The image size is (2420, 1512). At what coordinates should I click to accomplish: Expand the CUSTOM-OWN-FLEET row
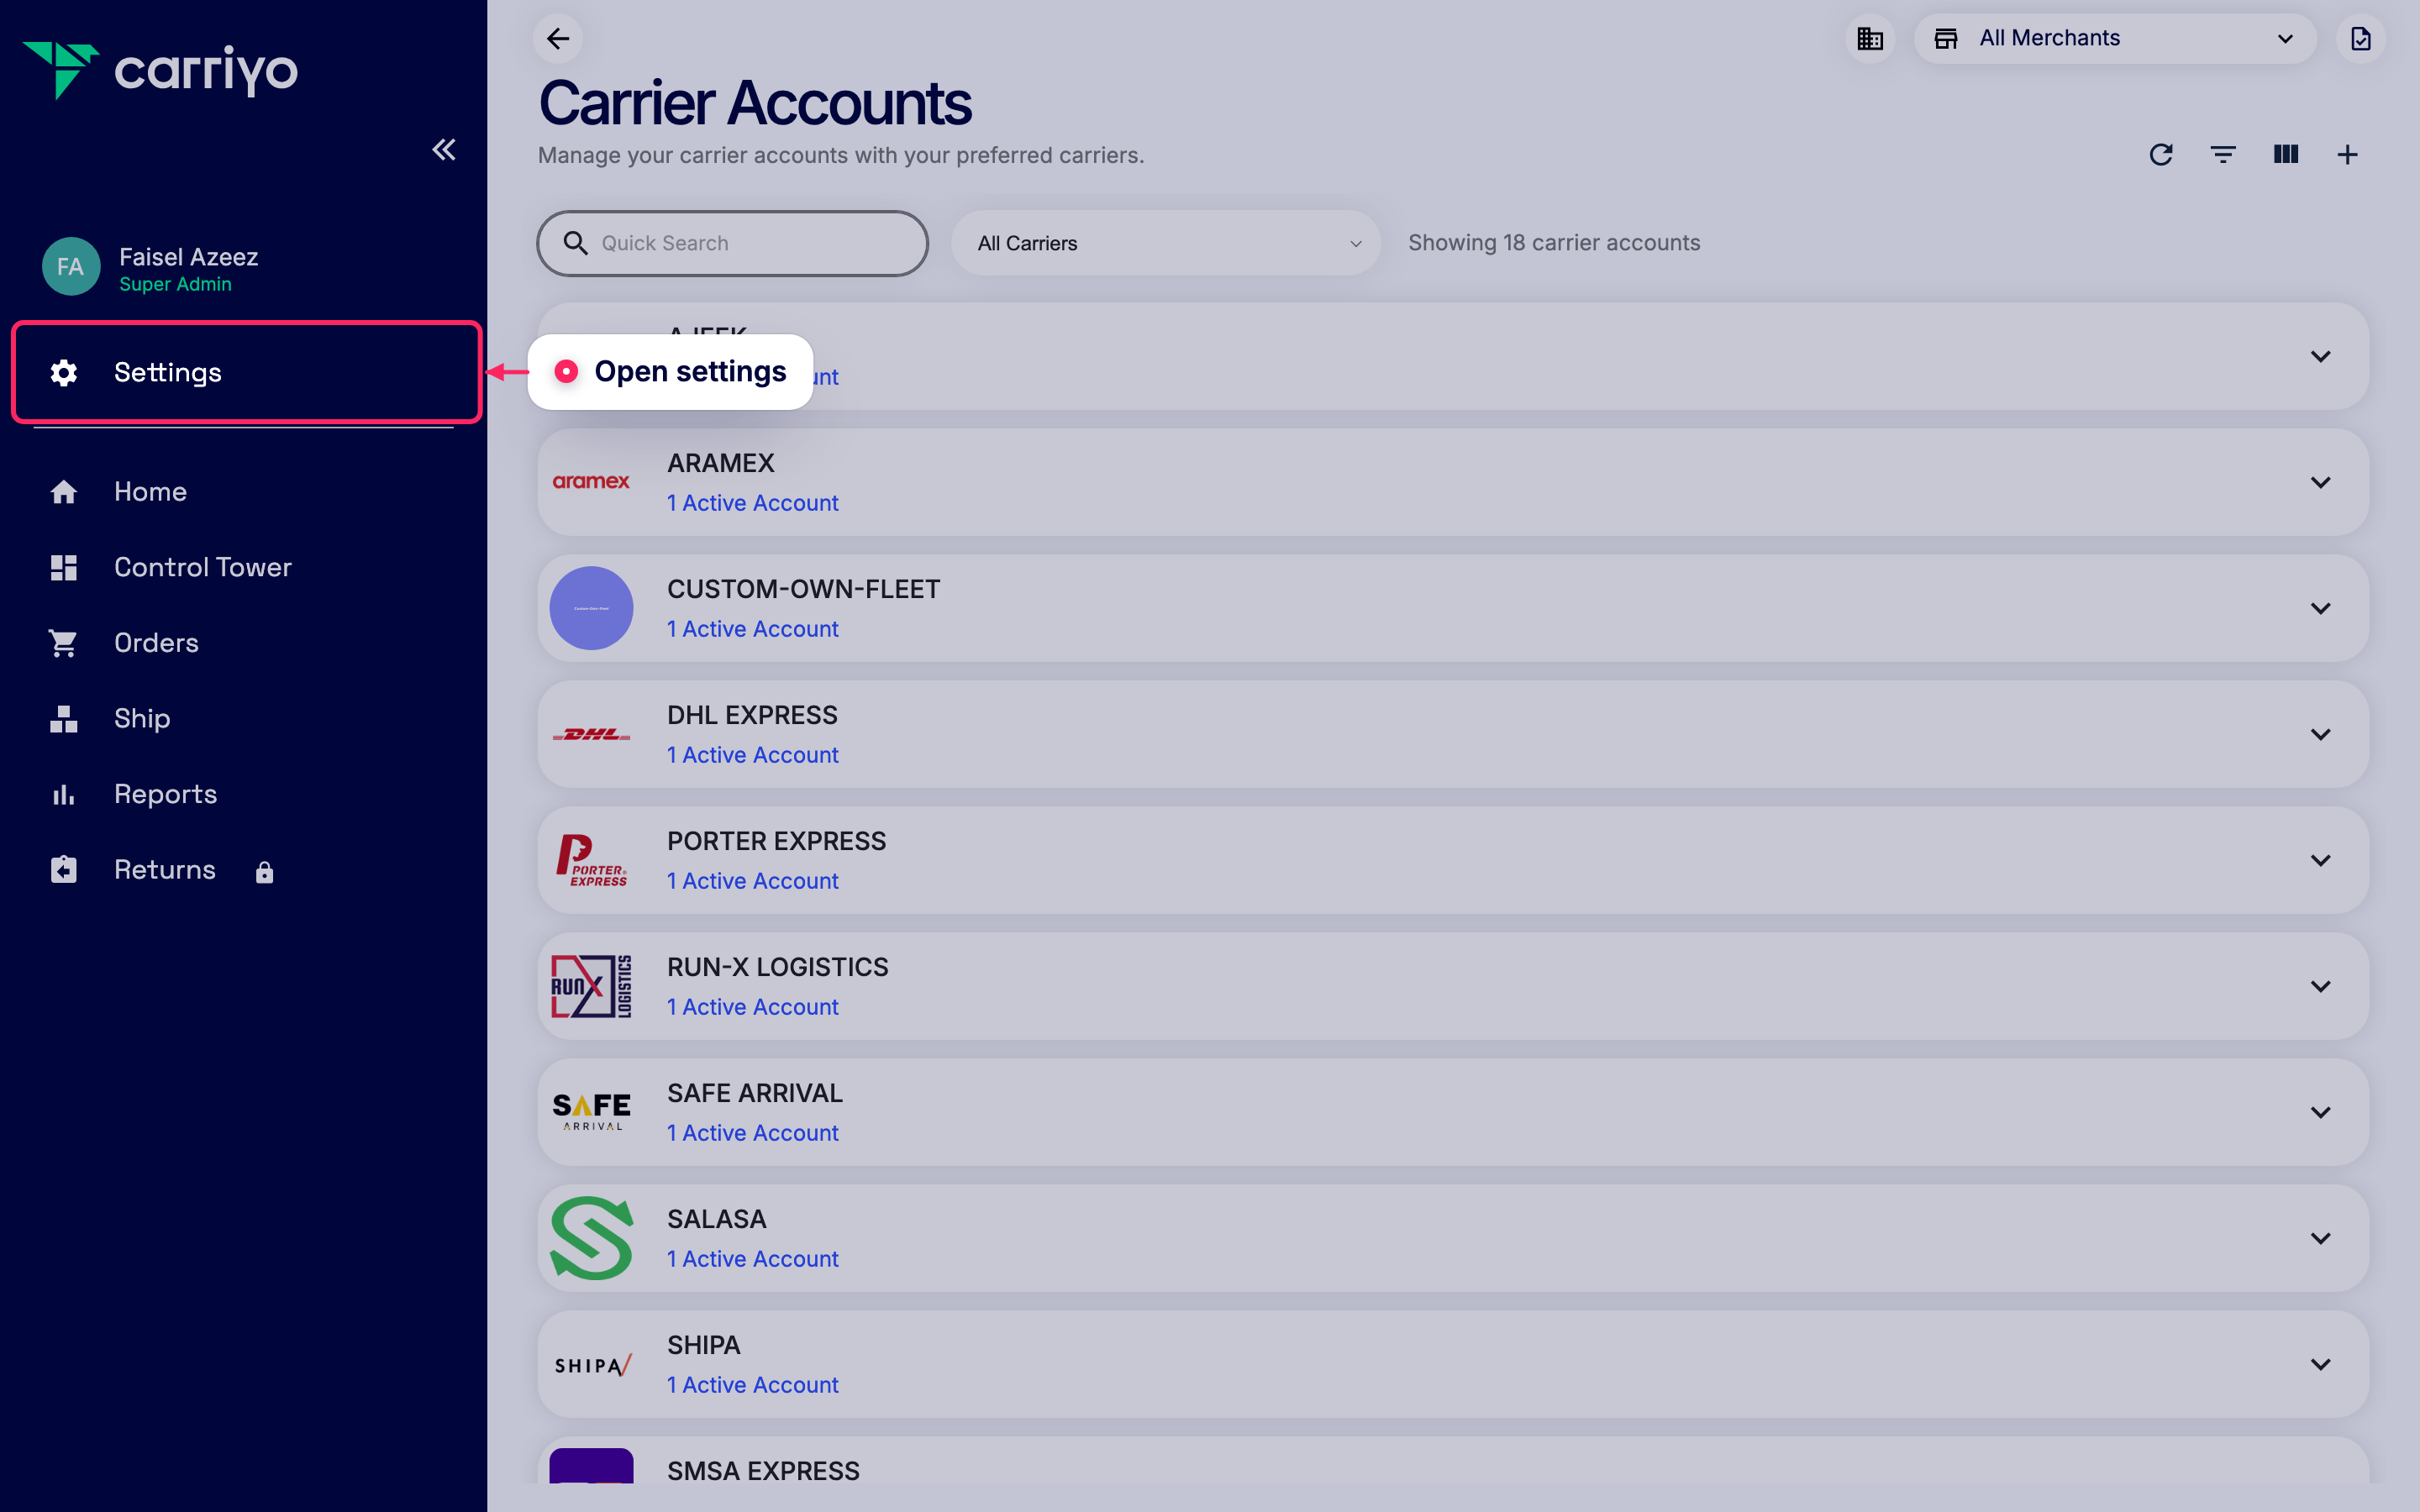click(2321, 608)
